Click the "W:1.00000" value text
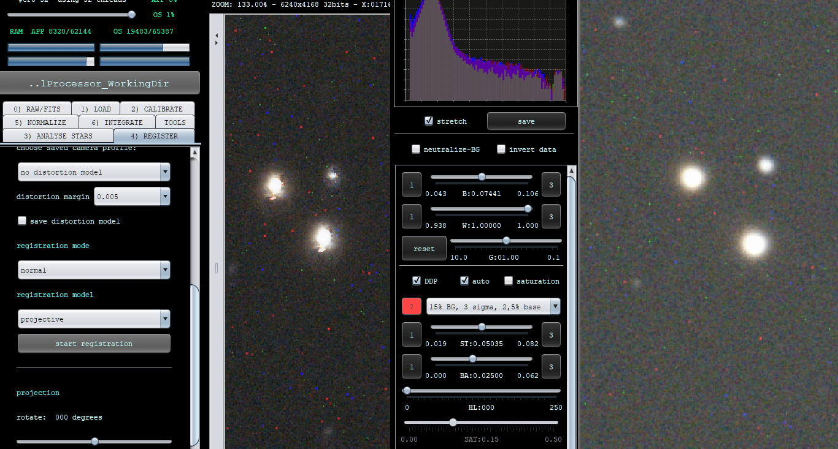Viewport: 838px width, 449px height. [x=482, y=225]
